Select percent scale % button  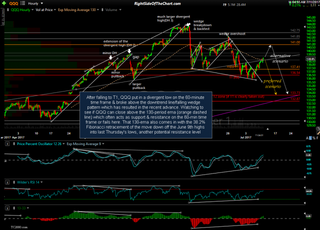(x=314, y=138)
